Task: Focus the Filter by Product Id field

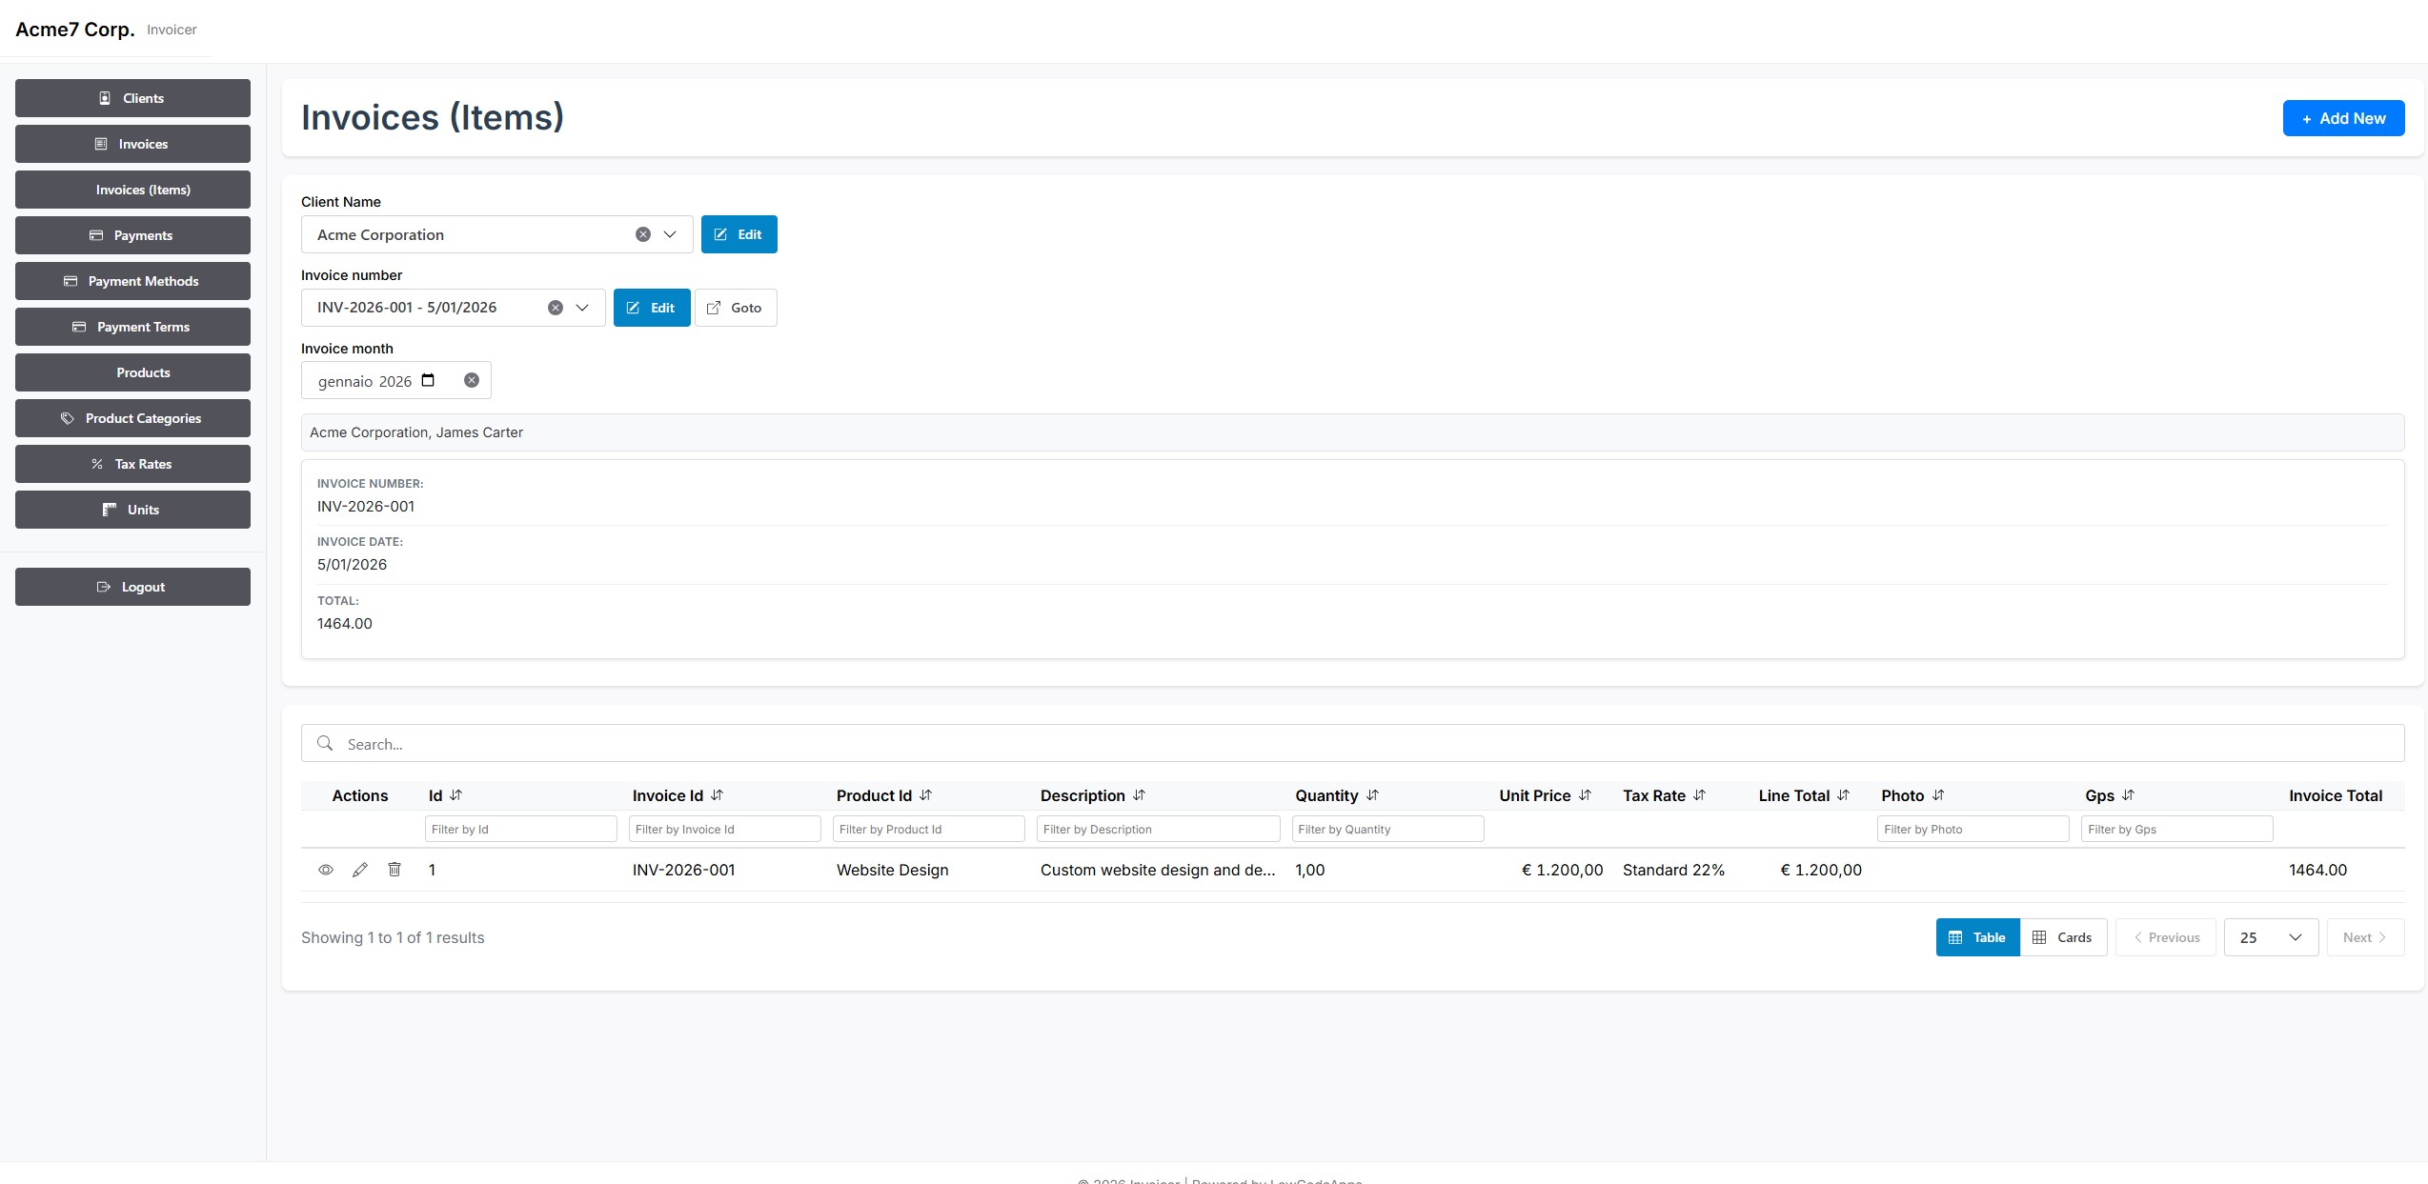Action: coord(928,829)
